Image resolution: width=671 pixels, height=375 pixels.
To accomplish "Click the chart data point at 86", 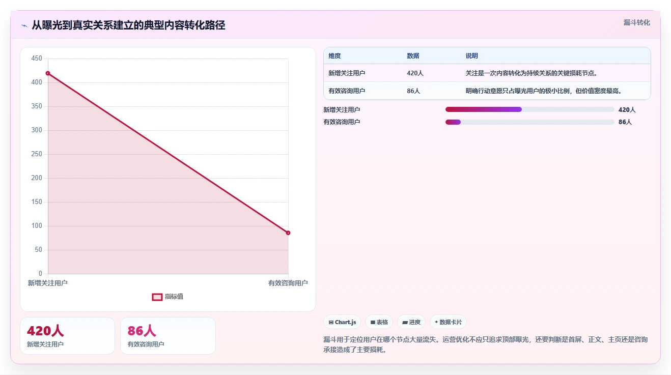I will [x=288, y=233].
